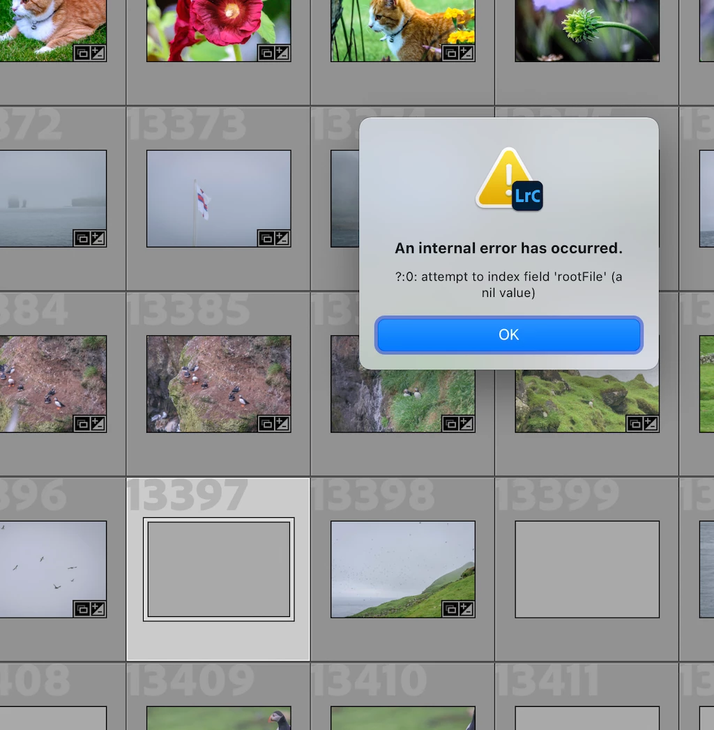Click develop adjustments badge on puffins photo 13384

point(98,424)
